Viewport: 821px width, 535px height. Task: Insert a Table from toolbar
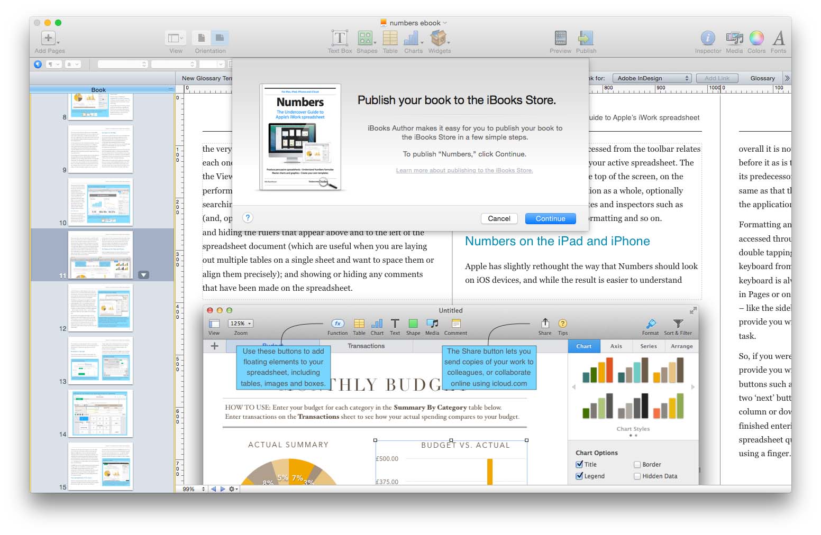(390, 38)
